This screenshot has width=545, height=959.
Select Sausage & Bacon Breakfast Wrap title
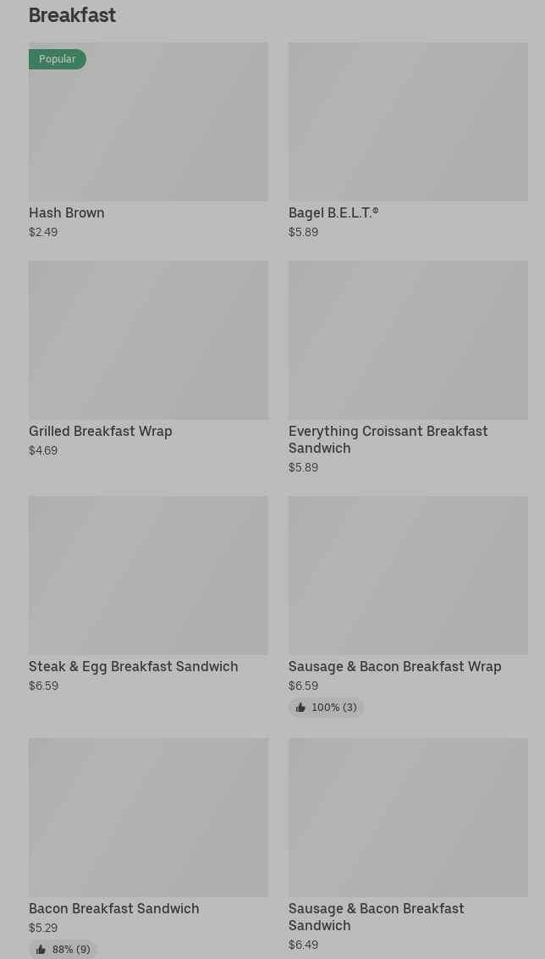coord(395,667)
